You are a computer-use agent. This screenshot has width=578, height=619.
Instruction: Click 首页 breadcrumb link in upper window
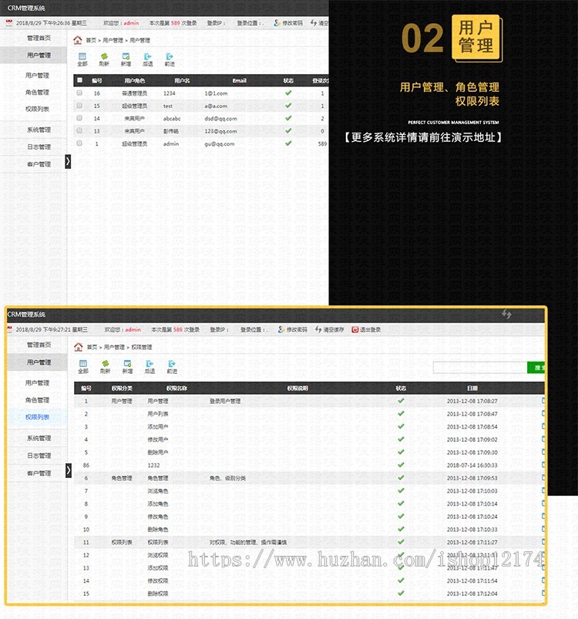coord(91,40)
